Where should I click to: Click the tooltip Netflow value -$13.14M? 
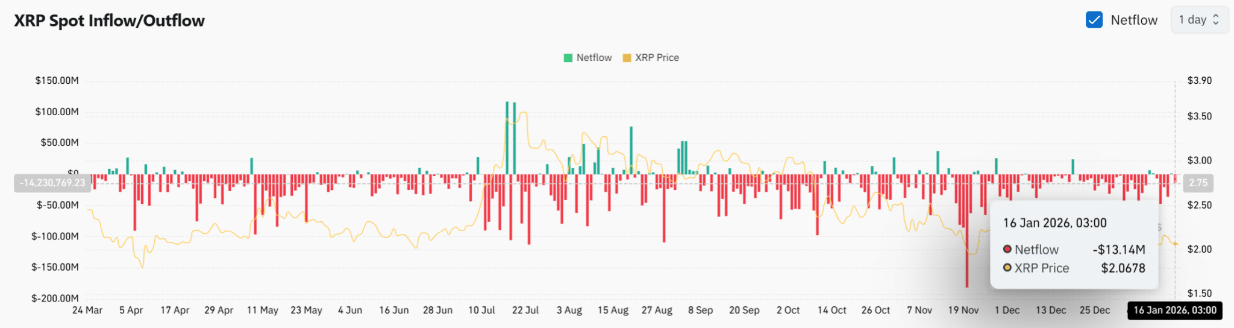pos(1119,250)
